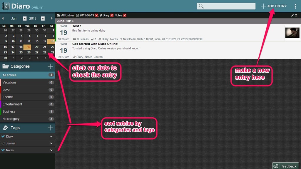Click the Business purple-free green color bar
The height and width of the screenshot is (169, 301).
(x=1, y=112)
